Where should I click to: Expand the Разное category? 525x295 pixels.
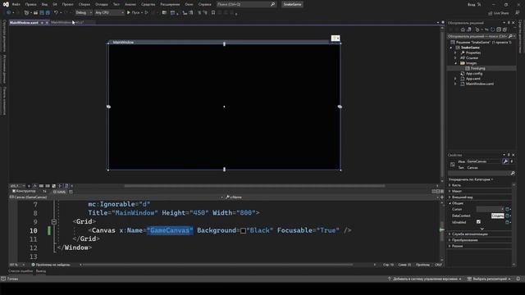point(450,246)
